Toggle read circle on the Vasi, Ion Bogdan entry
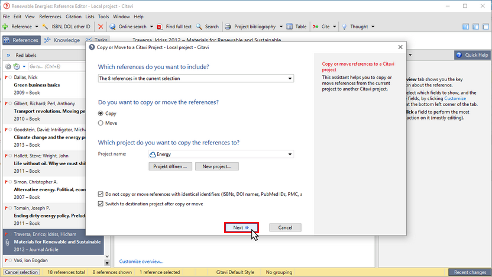The image size is (492, 277). (x=11, y=260)
